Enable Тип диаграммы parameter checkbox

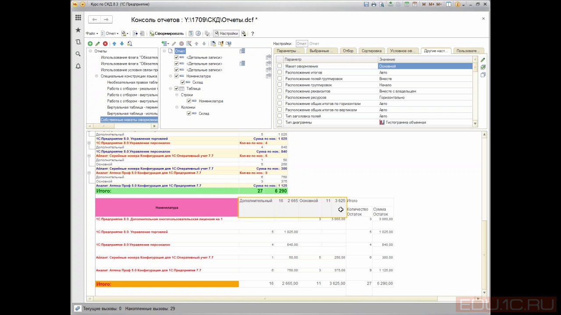click(x=280, y=122)
